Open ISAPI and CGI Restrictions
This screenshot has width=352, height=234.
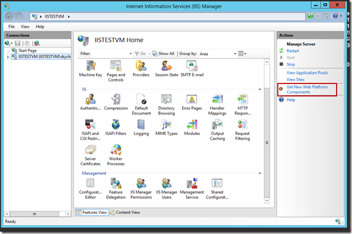click(x=90, y=130)
